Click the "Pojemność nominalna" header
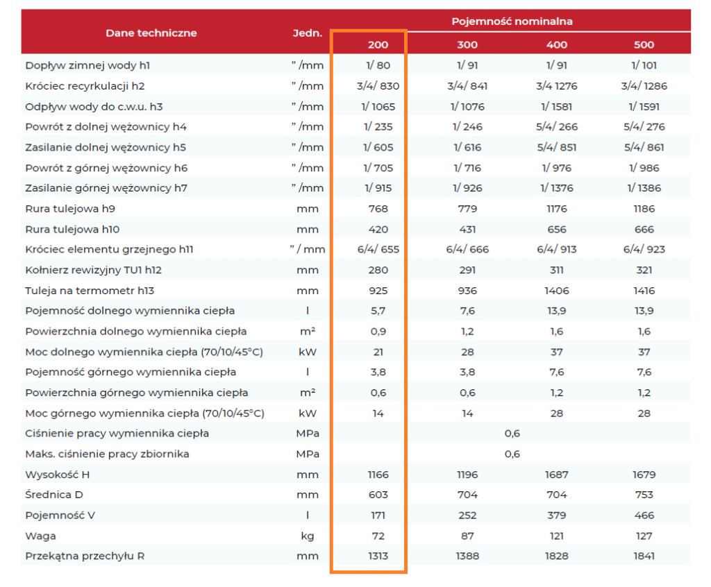The width and height of the screenshot is (711, 587). pyautogui.click(x=512, y=21)
